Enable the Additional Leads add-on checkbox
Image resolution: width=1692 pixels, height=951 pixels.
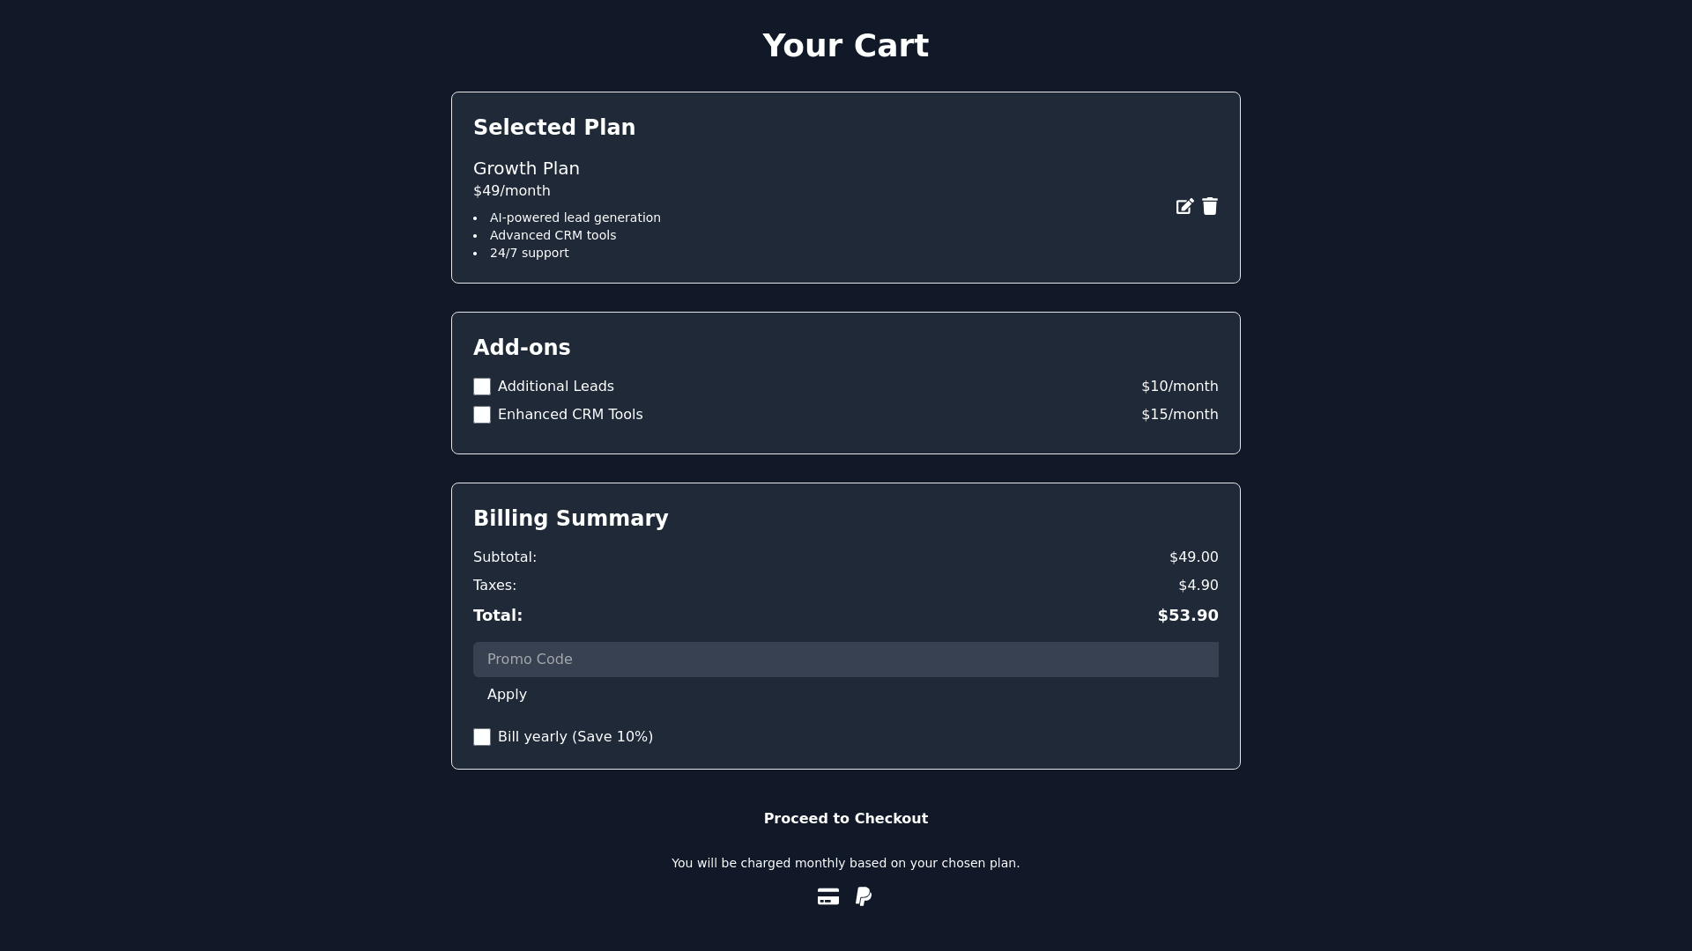pyautogui.click(x=482, y=387)
